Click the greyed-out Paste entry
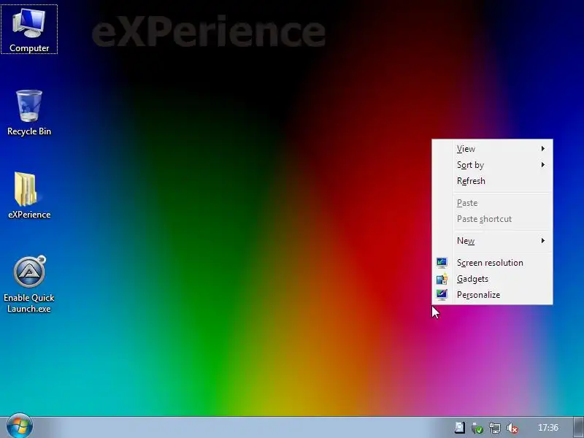Screen dimensions: 584x438 click(x=492, y=203)
